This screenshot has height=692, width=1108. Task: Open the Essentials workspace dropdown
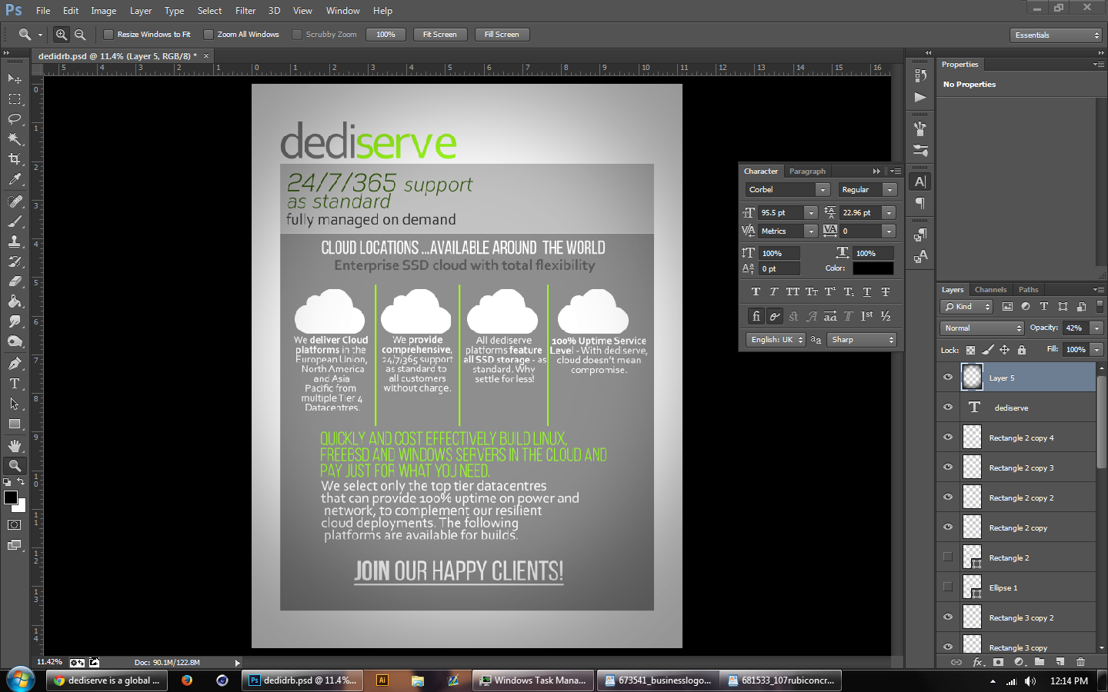1056,35
